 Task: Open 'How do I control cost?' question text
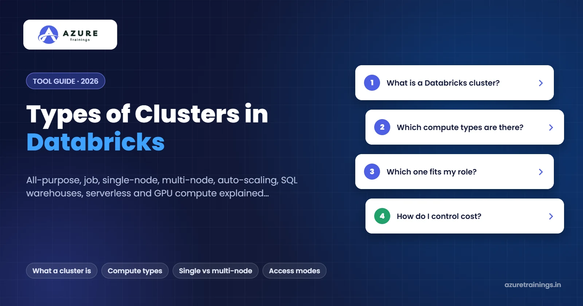pos(439,216)
